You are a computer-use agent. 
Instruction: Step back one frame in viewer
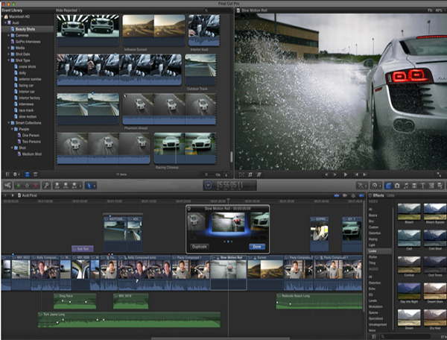pyautogui.click(x=327, y=174)
